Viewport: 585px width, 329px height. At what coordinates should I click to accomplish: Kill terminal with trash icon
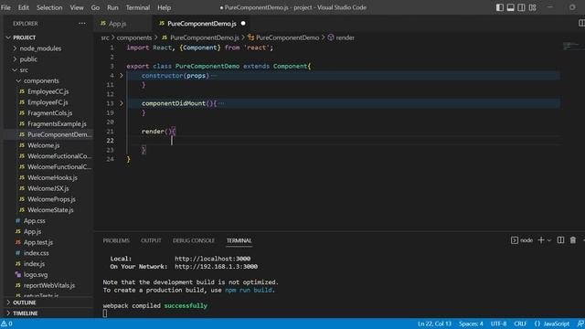tap(573, 240)
